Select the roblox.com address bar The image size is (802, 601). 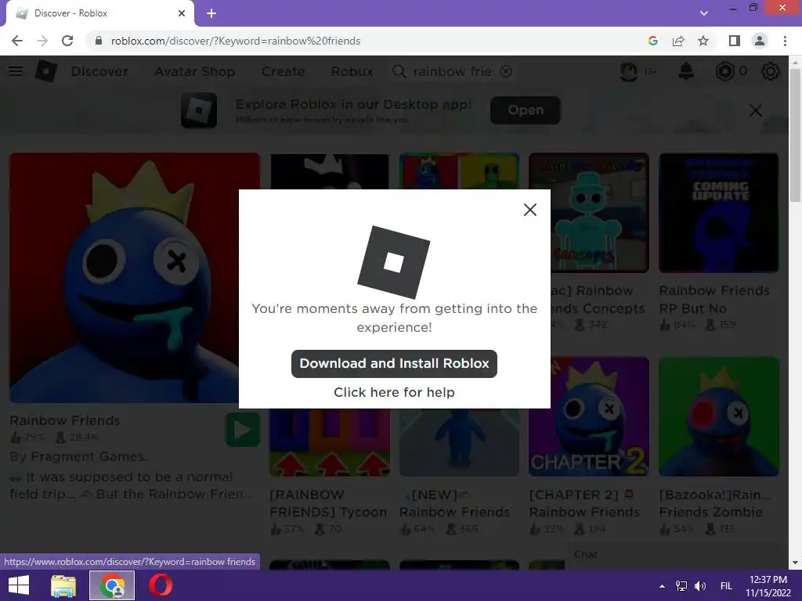[368, 41]
